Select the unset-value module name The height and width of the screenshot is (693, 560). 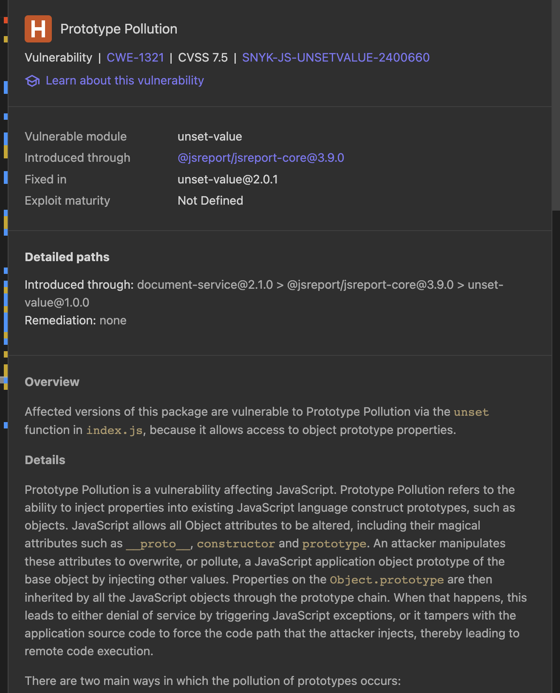(210, 136)
